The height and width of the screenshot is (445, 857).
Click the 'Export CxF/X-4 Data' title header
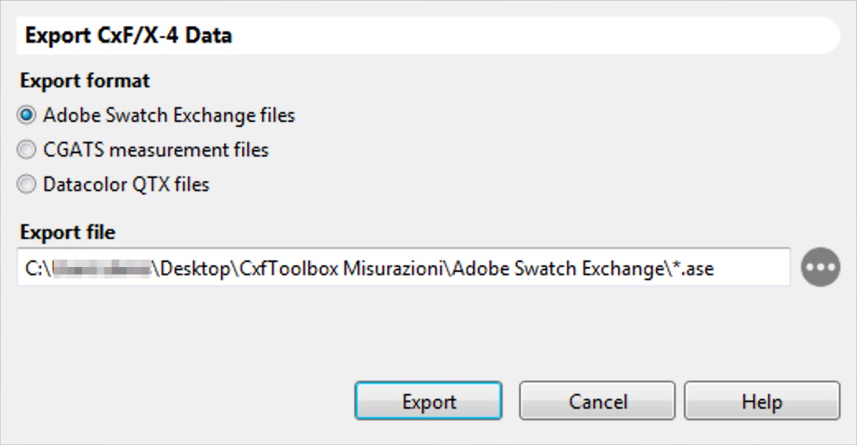[x=129, y=36]
